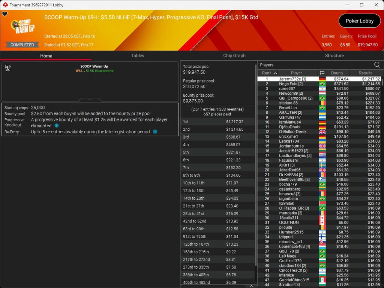
Task: Go to the Structure tab
Action: [334, 55]
